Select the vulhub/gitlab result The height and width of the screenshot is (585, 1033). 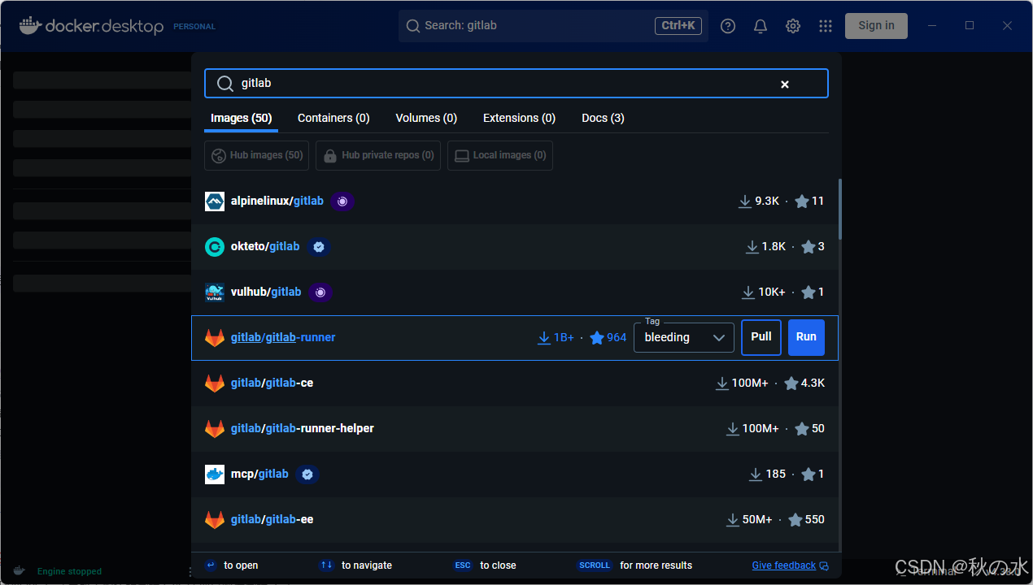click(514, 292)
